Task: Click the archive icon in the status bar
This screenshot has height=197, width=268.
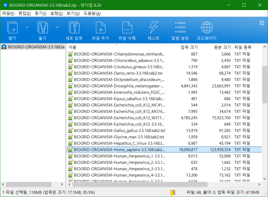Action: pos(173,192)
